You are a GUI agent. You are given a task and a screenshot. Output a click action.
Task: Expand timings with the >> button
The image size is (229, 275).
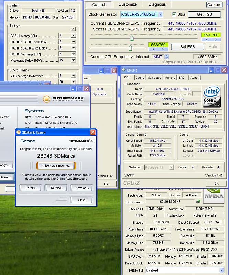pos(73,29)
